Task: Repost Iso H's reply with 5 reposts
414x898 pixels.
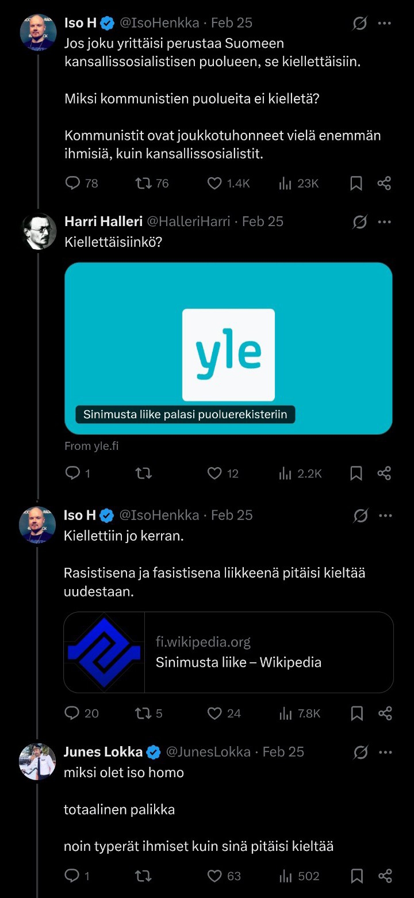Action: [143, 713]
